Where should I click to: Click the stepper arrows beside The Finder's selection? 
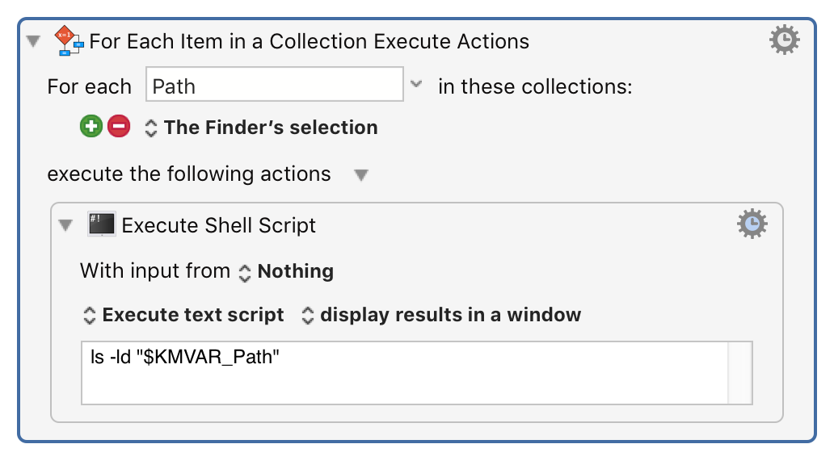pos(150,127)
